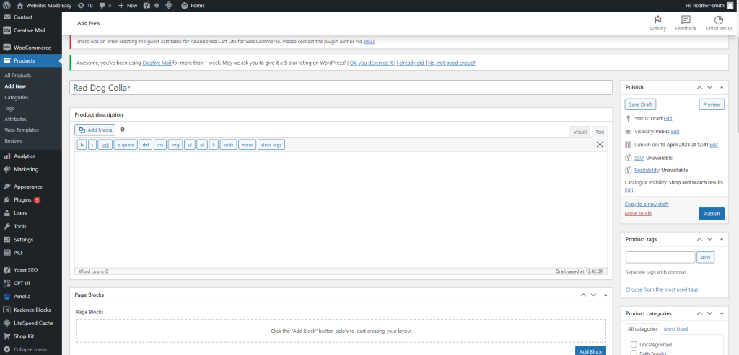
Task: Click the help icon beside Add Media
Action: click(123, 130)
